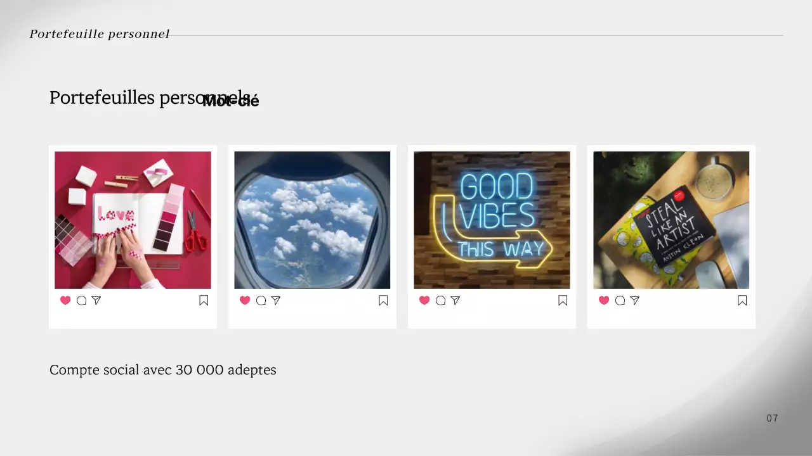The image size is (812, 456).
Task: Save the Good Vibes neon photo with bookmark
Action: point(563,300)
